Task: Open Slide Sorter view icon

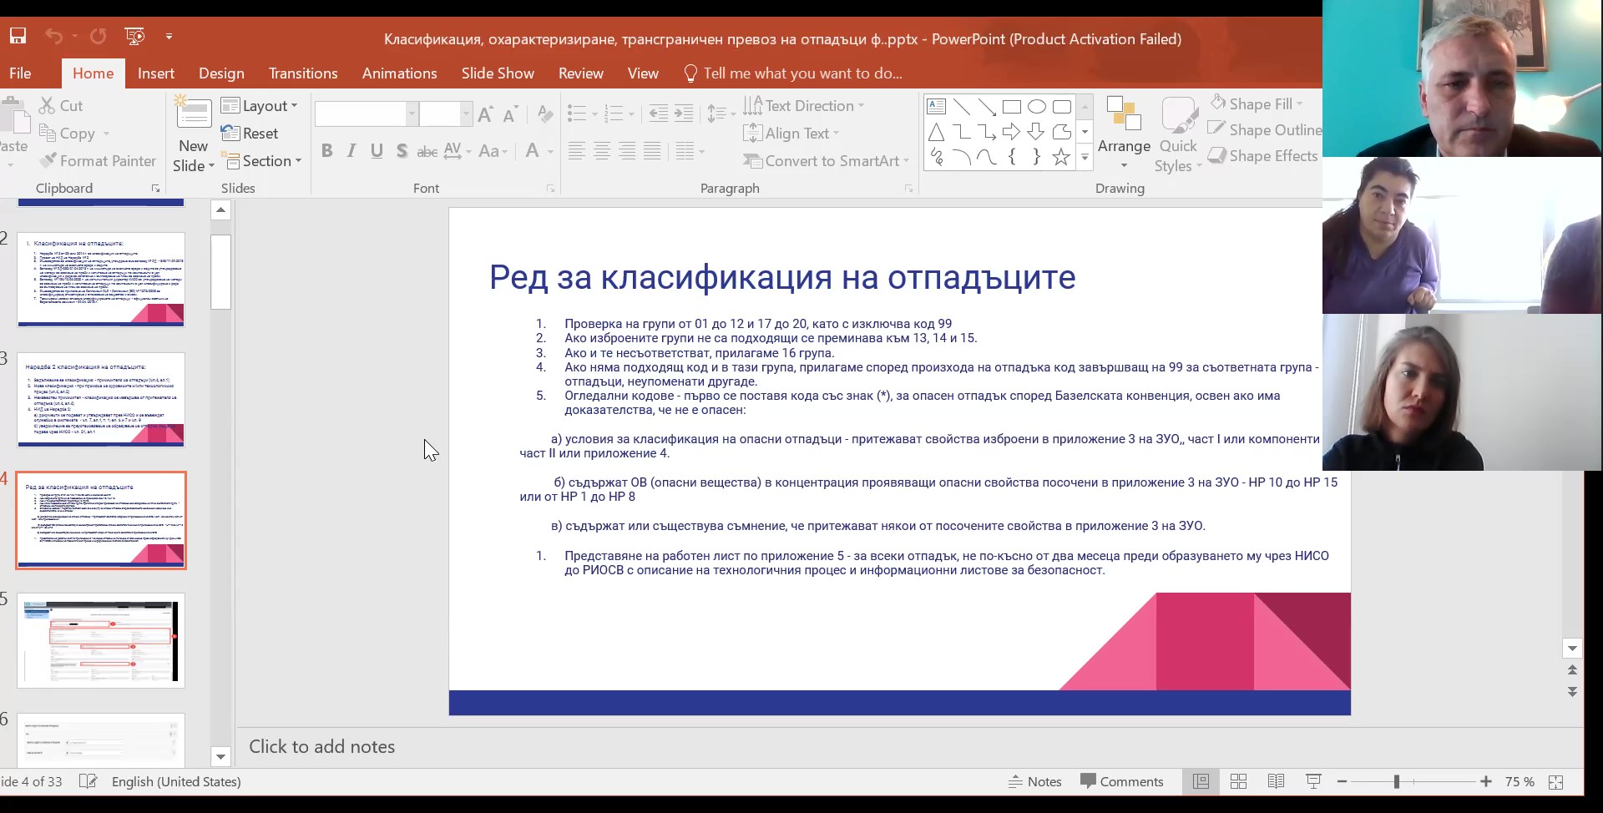Action: point(1238,781)
